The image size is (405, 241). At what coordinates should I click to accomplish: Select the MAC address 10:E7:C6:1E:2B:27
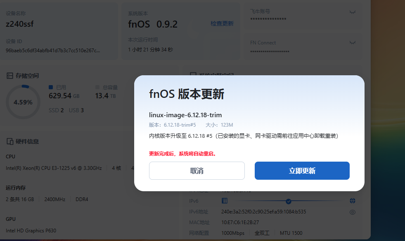(x=240, y=222)
